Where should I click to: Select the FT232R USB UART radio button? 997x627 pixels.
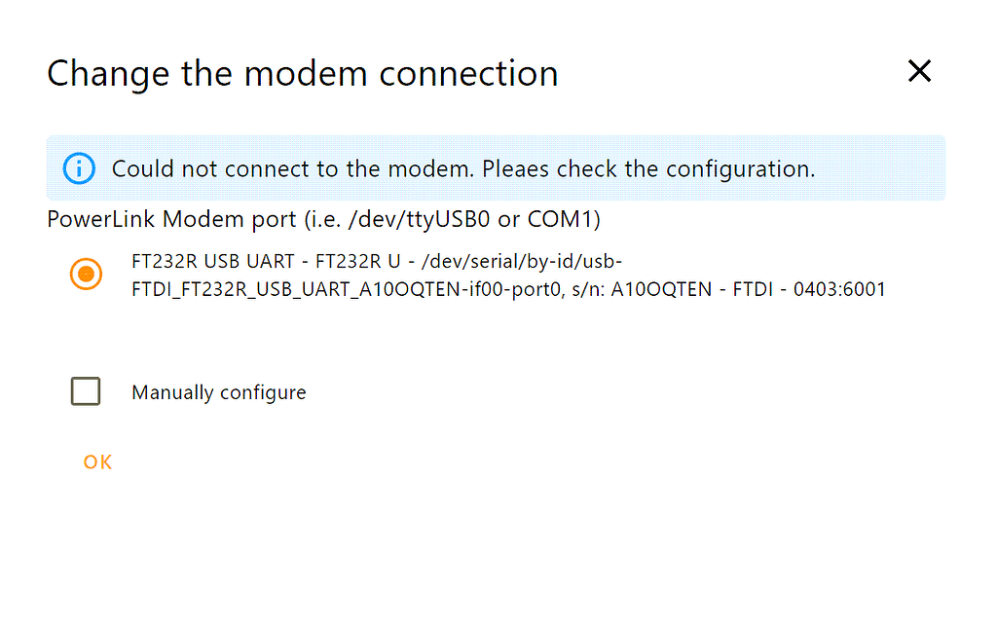[x=86, y=275]
